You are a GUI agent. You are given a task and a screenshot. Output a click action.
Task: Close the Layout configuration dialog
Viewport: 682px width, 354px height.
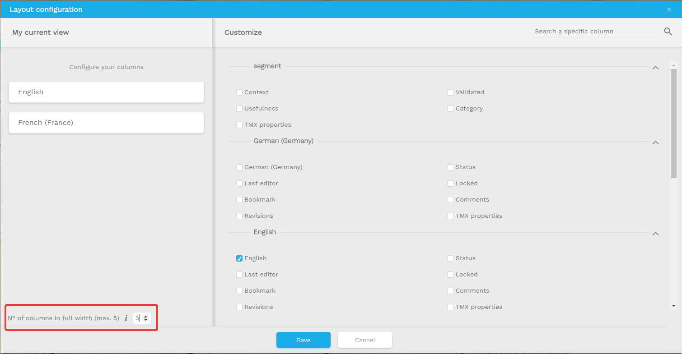(669, 9)
